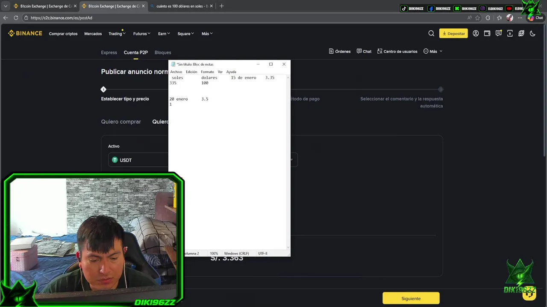
Task: Close the 'cuánto es 100 dólares' tab
Action: coord(211,6)
